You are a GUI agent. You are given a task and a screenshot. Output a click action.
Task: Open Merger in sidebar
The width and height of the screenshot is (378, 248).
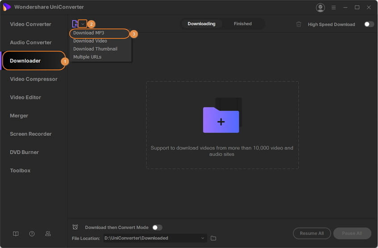coord(19,116)
